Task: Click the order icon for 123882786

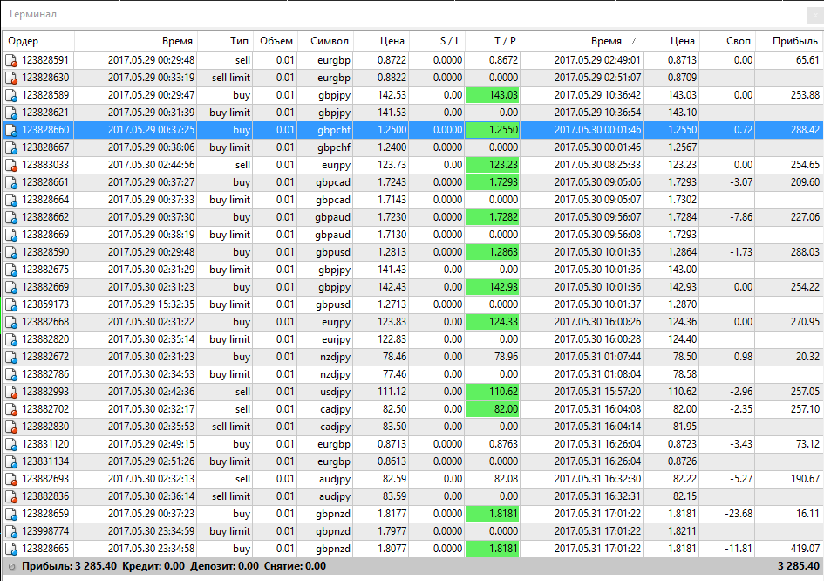Action: tap(11, 375)
